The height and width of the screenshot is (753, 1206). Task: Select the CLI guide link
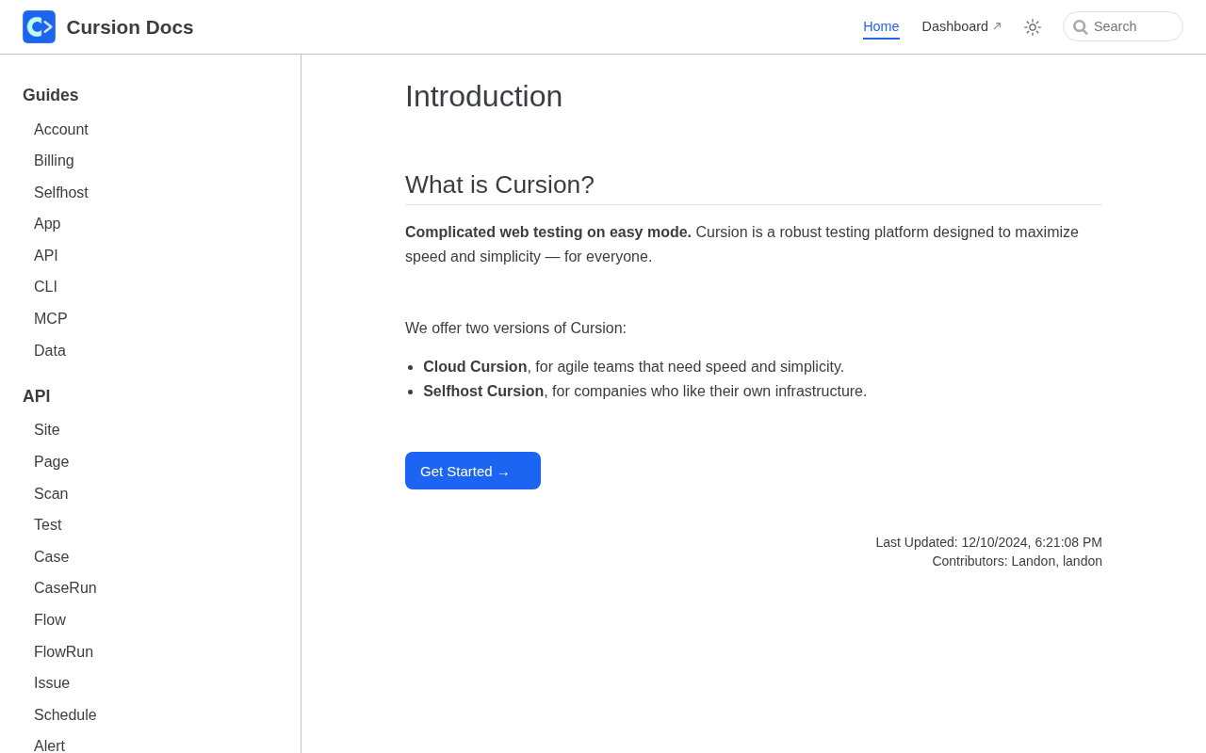45,287
